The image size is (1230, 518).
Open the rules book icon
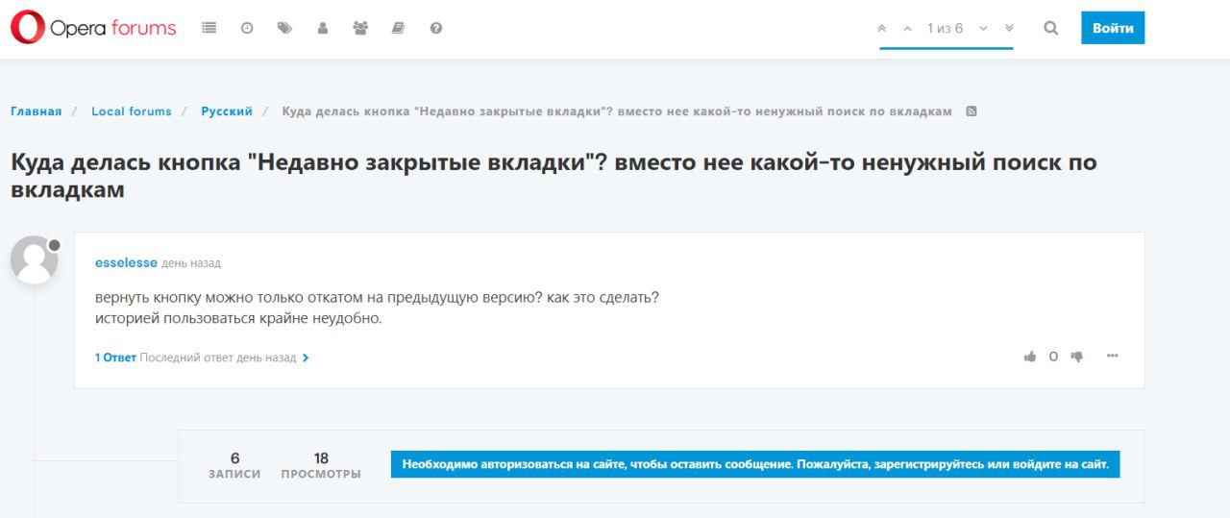tap(398, 29)
